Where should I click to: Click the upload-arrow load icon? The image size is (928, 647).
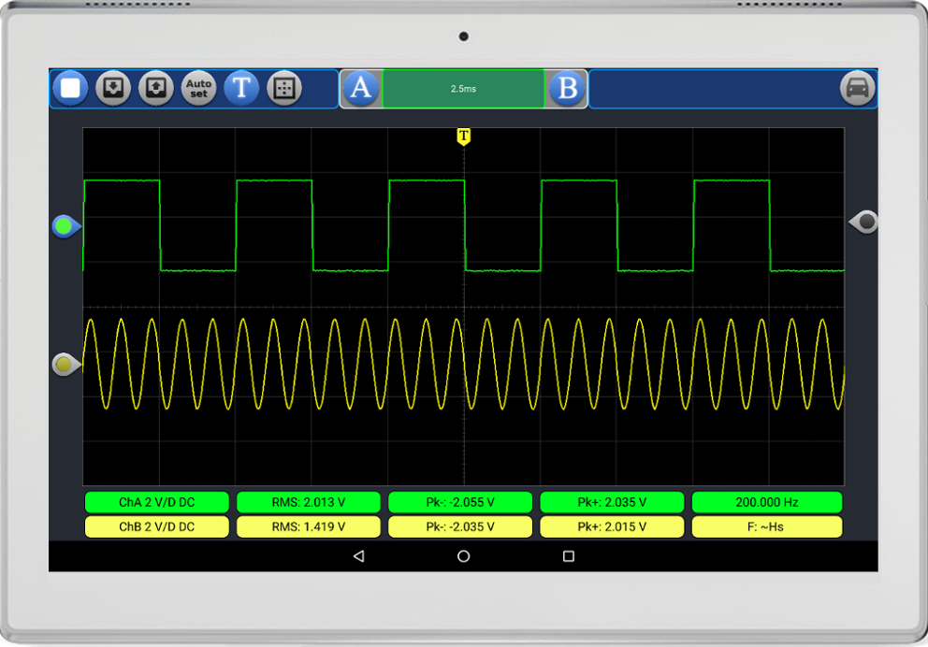(155, 89)
